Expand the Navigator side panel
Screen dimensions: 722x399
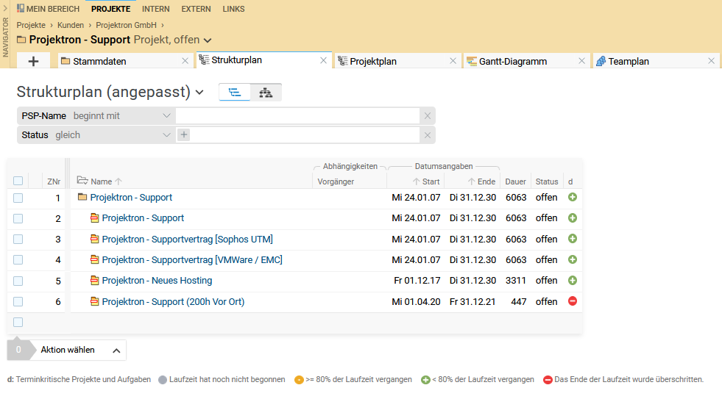[5, 8]
